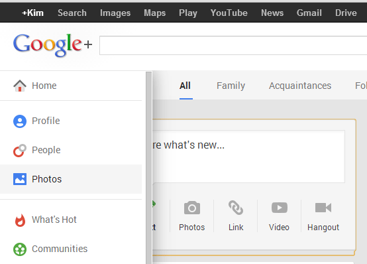Open the Communities label

pos(60,249)
